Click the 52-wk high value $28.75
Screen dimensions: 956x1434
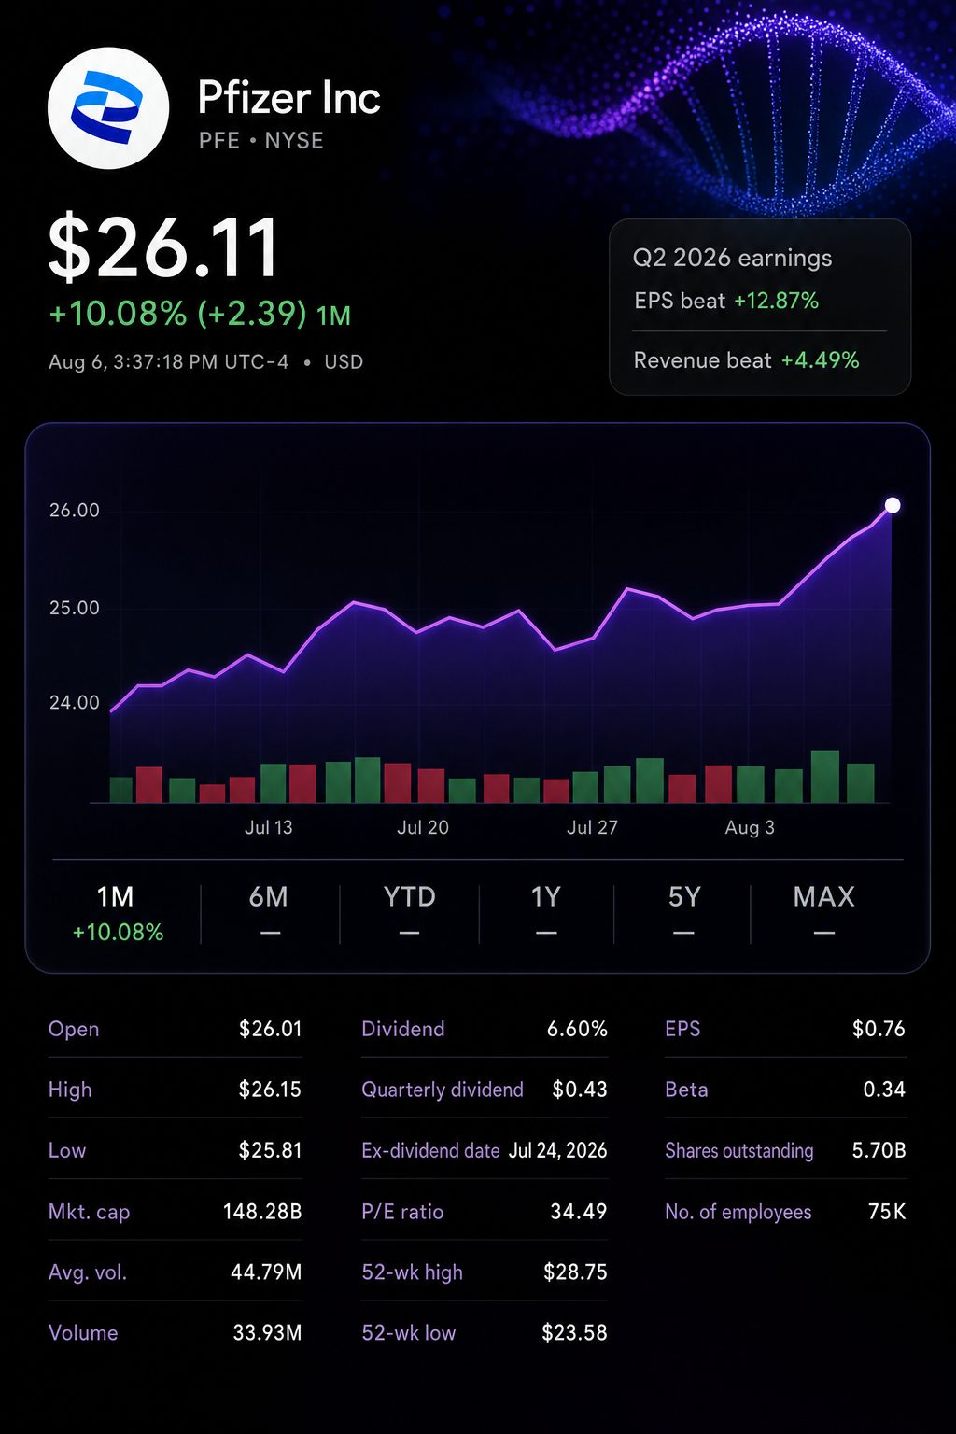coord(575,1272)
